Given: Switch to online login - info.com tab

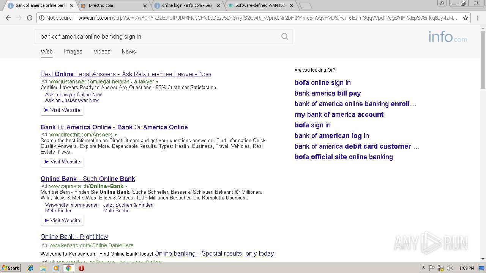Looking at the screenshot, I should click(x=186, y=6).
